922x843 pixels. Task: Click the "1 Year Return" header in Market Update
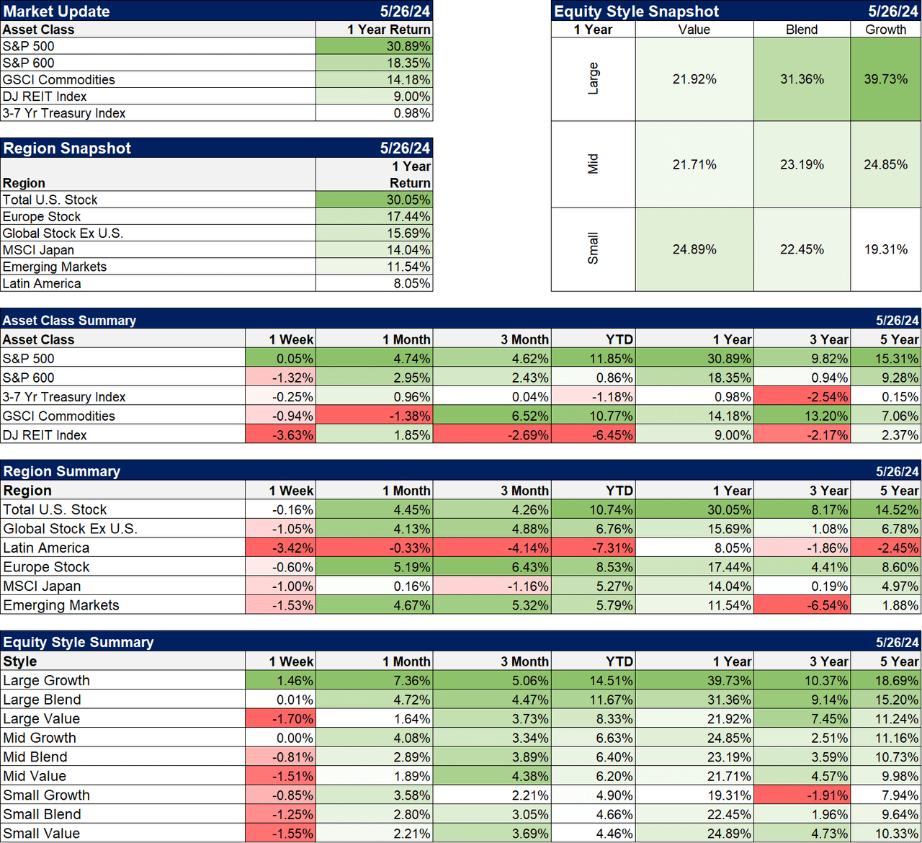coord(388,30)
